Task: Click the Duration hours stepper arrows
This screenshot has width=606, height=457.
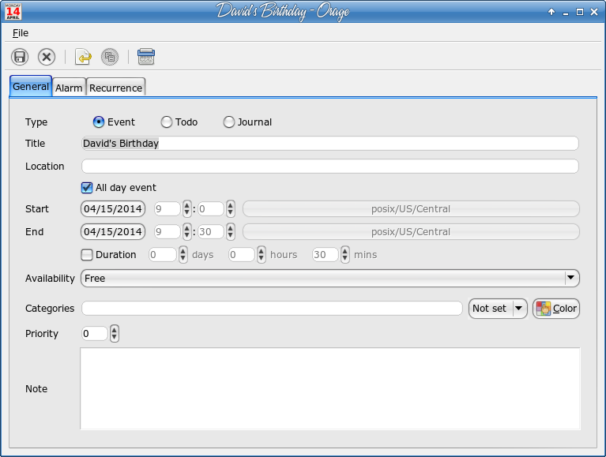Action: [262, 255]
